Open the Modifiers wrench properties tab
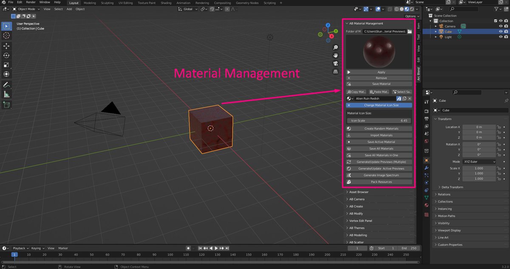The image size is (510, 269). (427, 168)
